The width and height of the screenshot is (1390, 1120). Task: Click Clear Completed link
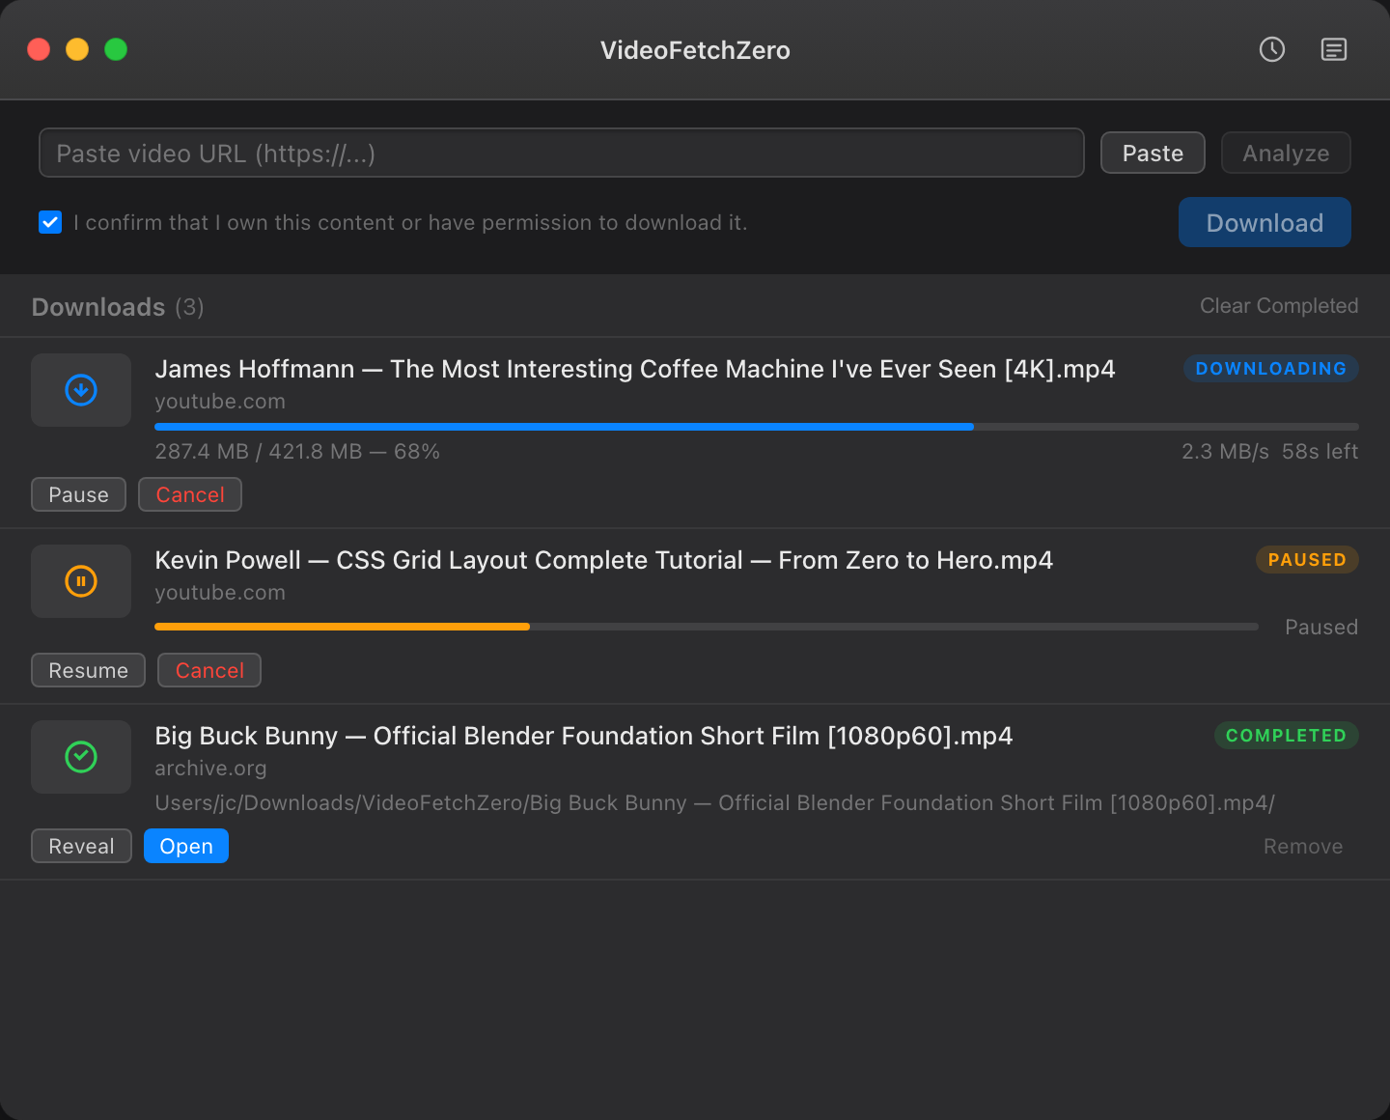[1279, 306]
